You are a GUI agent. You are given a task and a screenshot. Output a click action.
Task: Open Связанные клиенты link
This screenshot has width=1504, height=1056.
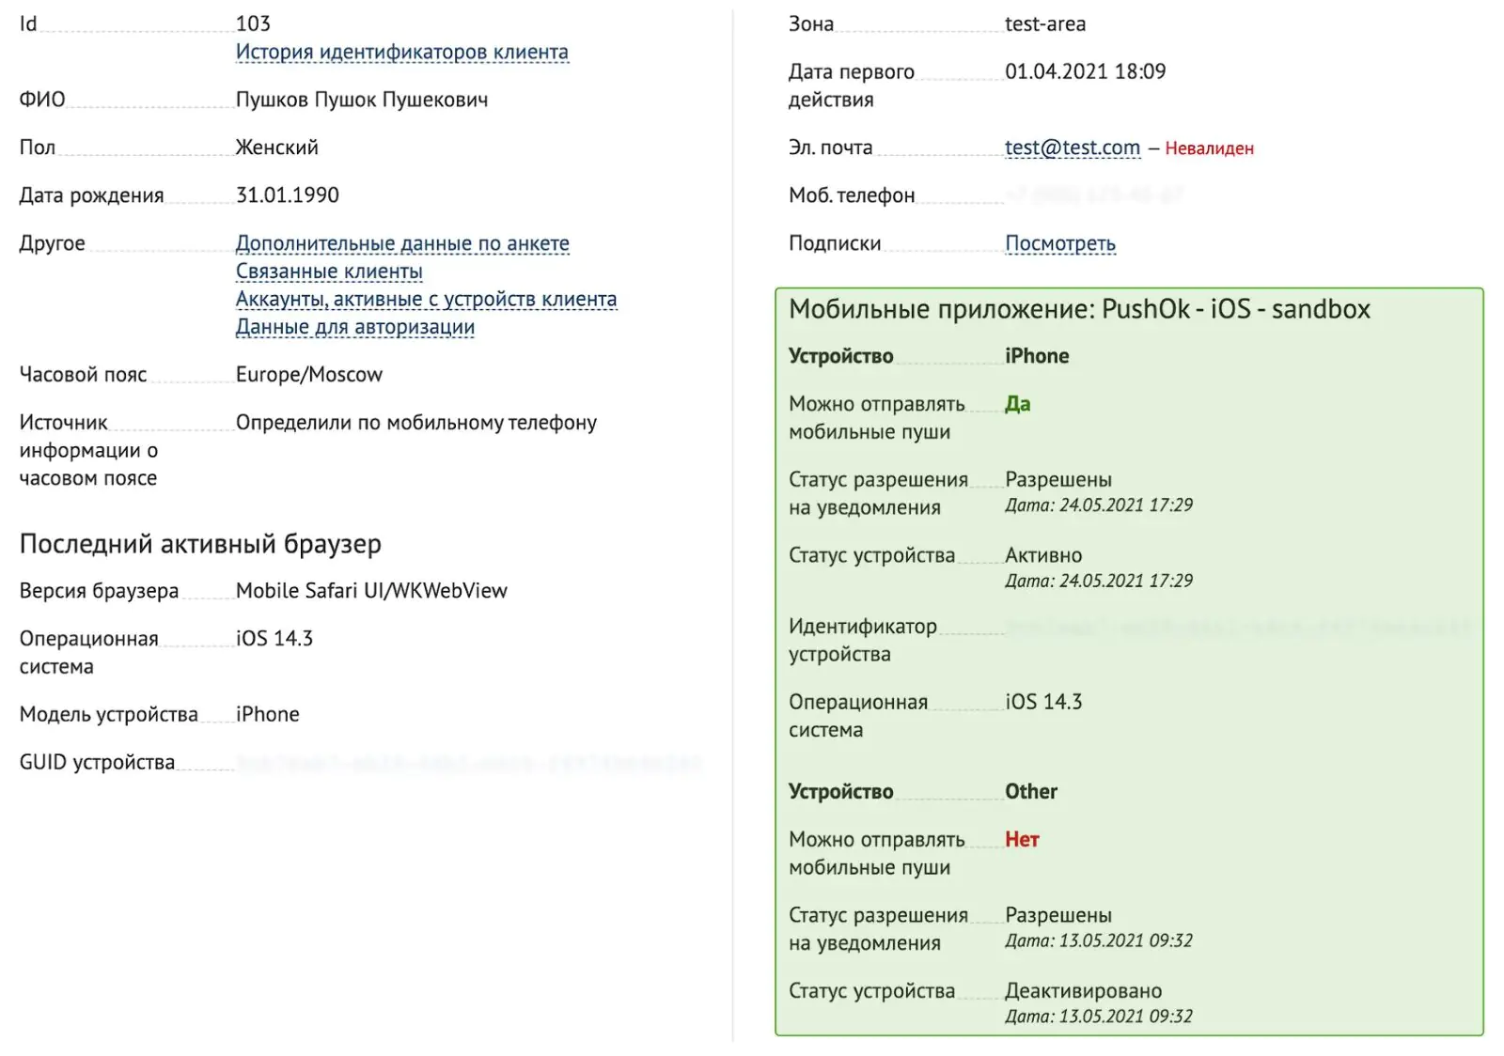pyautogui.click(x=329, y=272)
